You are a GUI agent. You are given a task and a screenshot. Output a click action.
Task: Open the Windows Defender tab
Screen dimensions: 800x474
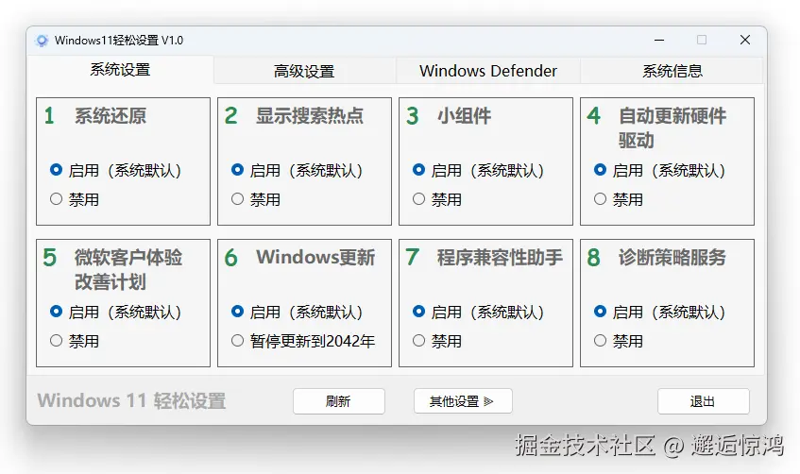pos(487,71)
